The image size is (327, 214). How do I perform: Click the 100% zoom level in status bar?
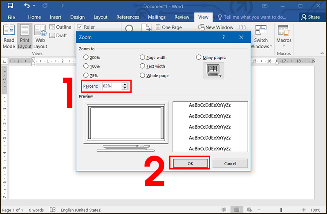(315, 210)
